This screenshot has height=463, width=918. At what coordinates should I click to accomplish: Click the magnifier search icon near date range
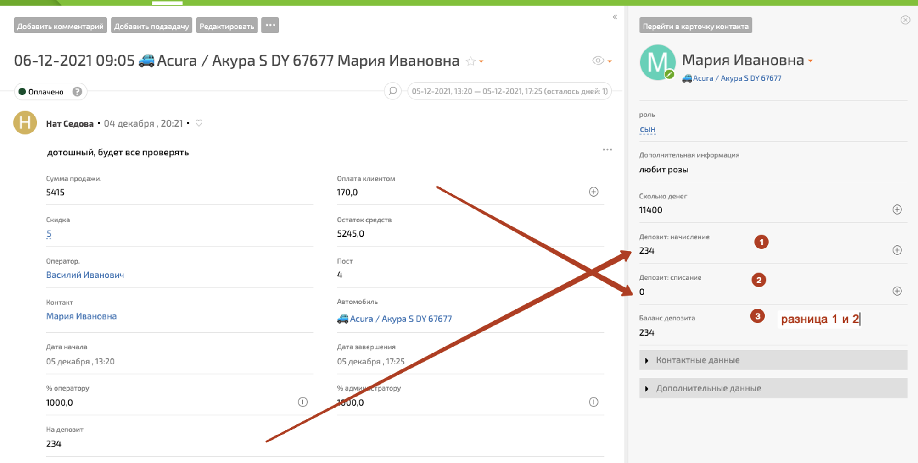click(392, 91)
